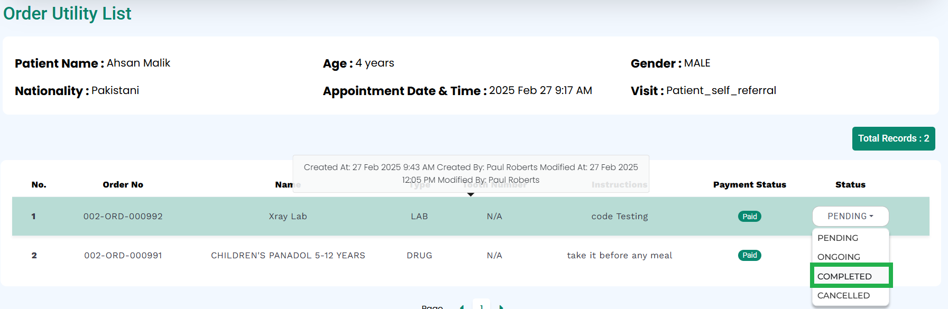Click the Paid badge for Xray Lab
This screenshot has height=309, width=948.
(x=750, y=217)
